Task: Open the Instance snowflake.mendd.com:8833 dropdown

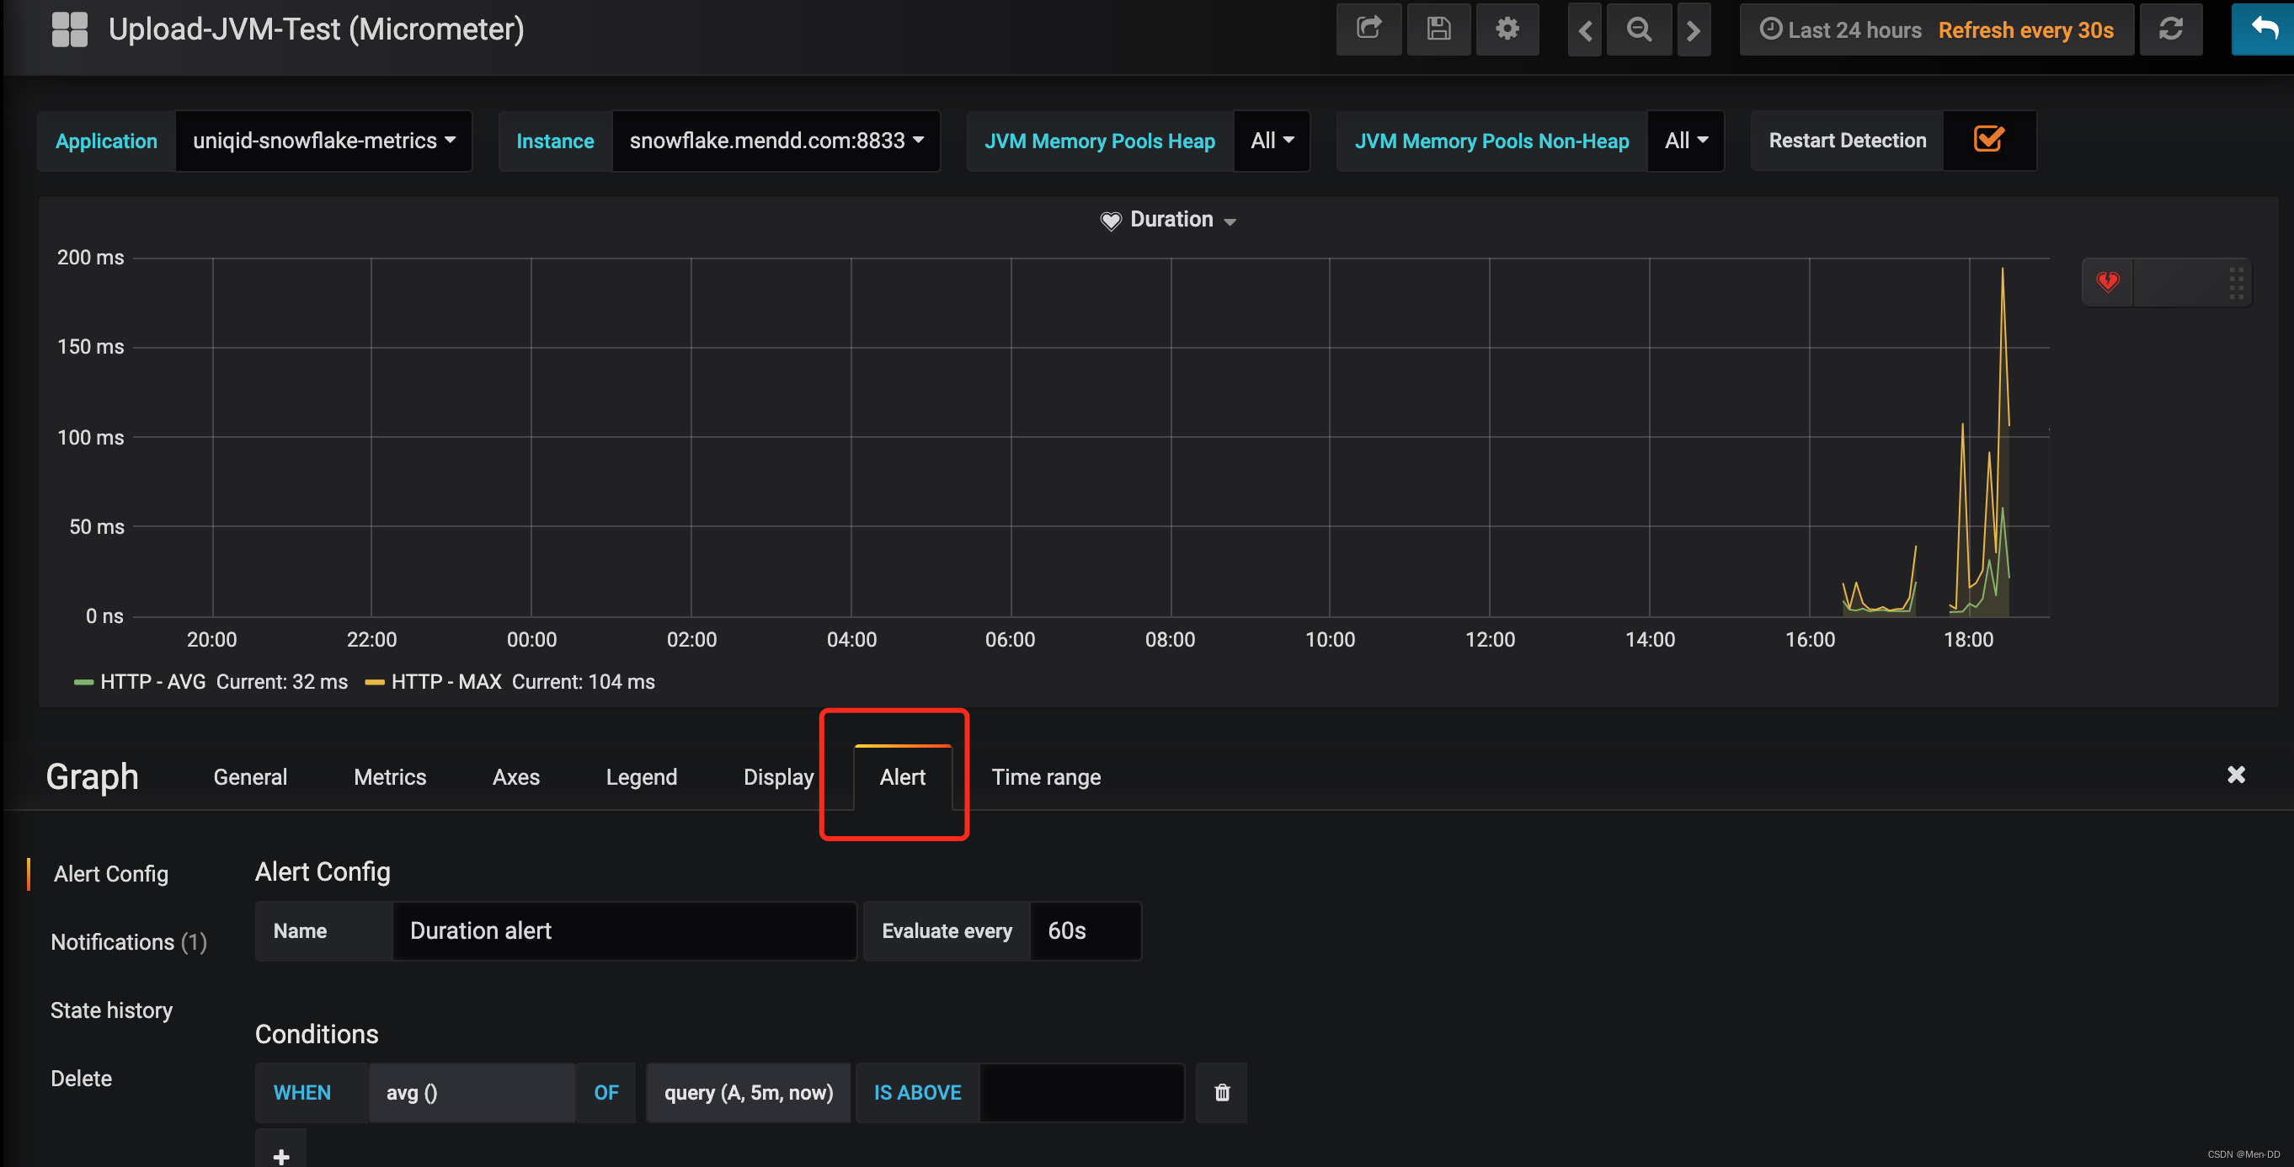Action: coord(776,141)
